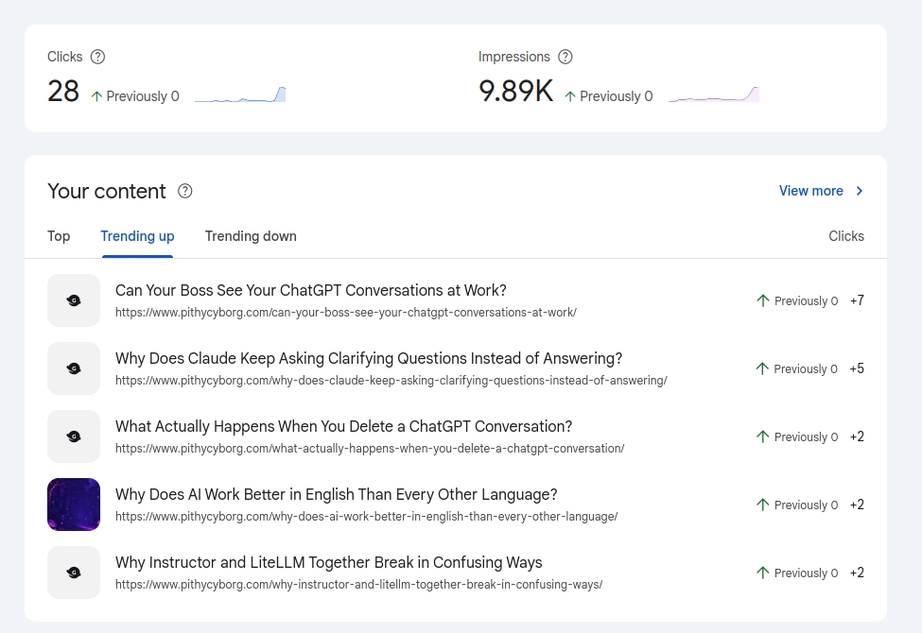The image size is (922, 633).
Task: Click thumbnail for Why Does Claude article
Action: tap(74, 368)
